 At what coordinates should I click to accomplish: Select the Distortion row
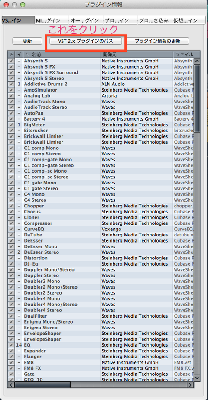tap(101, 258)
